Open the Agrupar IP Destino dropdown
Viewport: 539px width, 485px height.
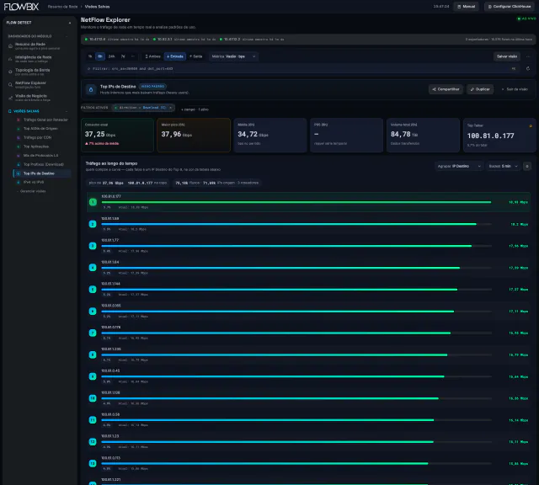459,167
